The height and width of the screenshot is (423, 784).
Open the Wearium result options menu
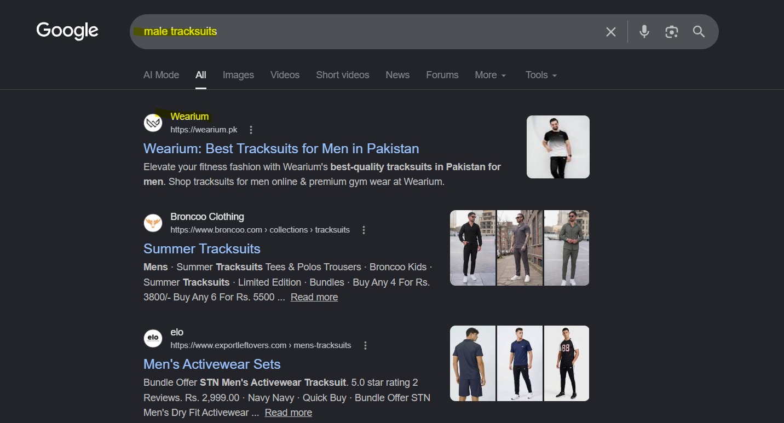pyautogui.click(x=251, y=130)
